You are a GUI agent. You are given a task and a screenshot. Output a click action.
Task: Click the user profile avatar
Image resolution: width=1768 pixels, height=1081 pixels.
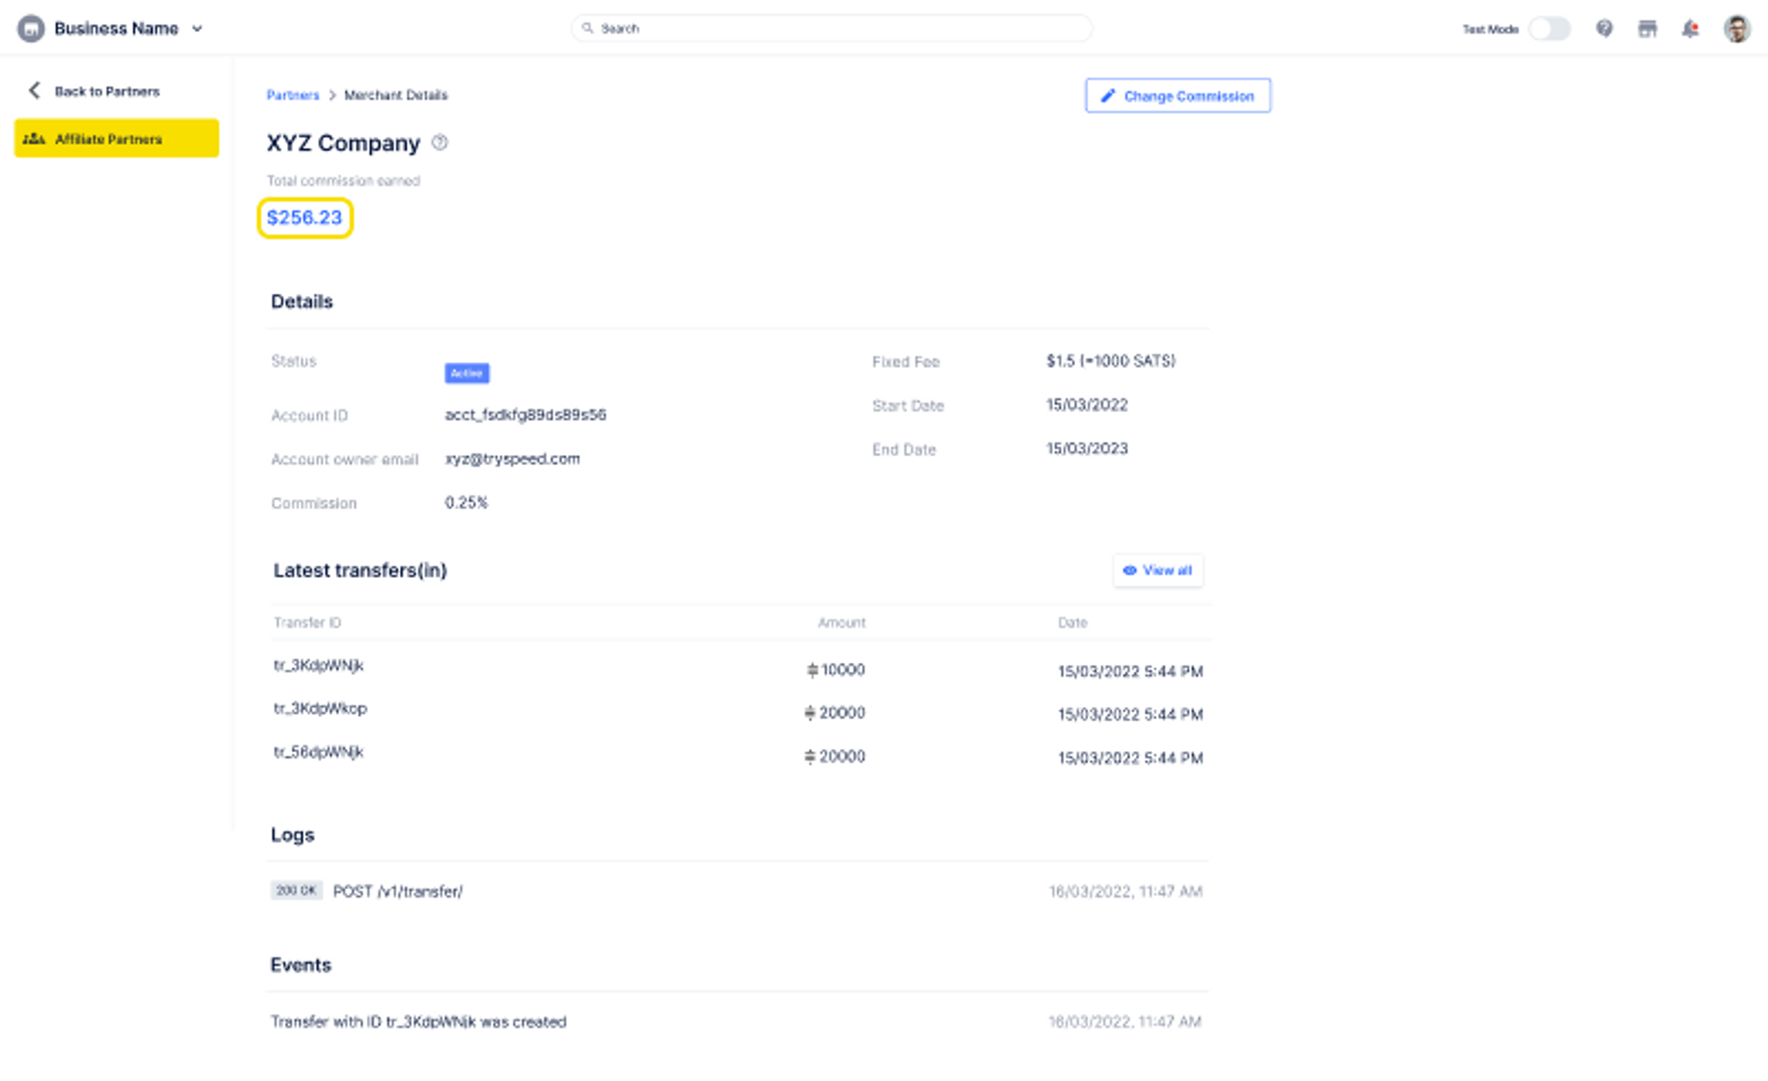click(x=1736, y=28)
